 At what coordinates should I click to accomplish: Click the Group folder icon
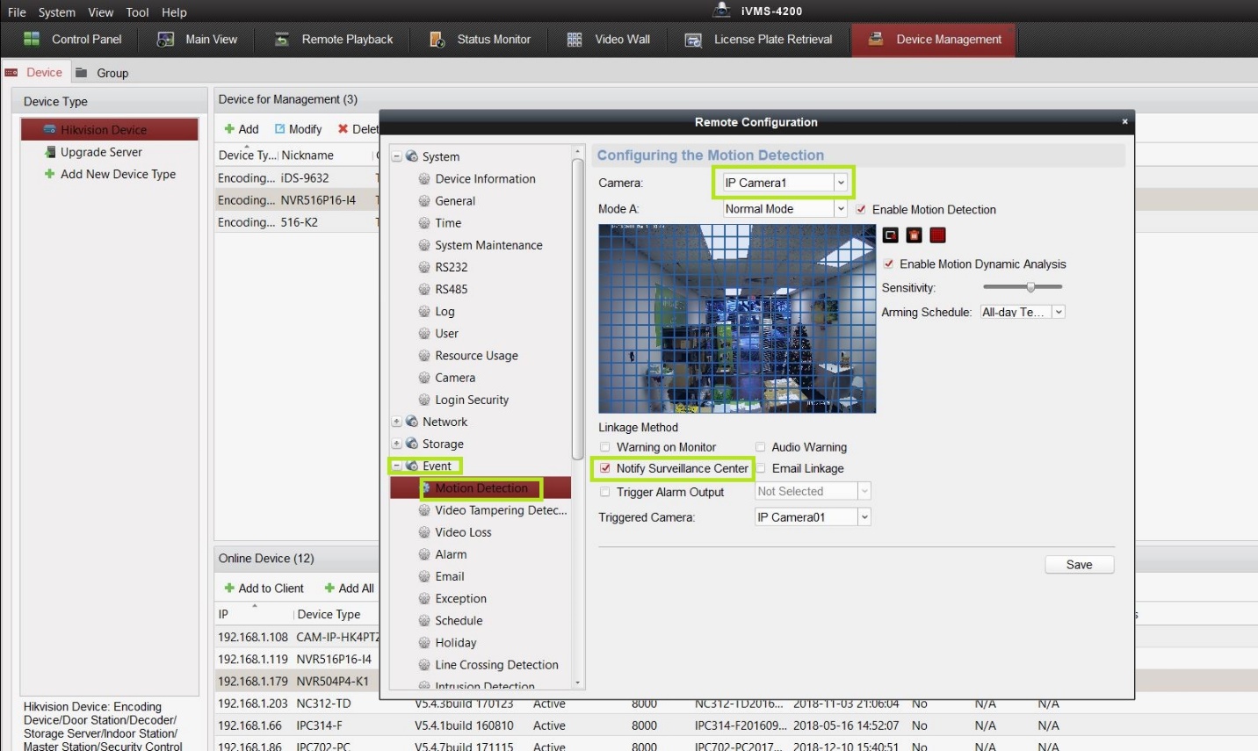pyautogui.click(x=82, y=72)
